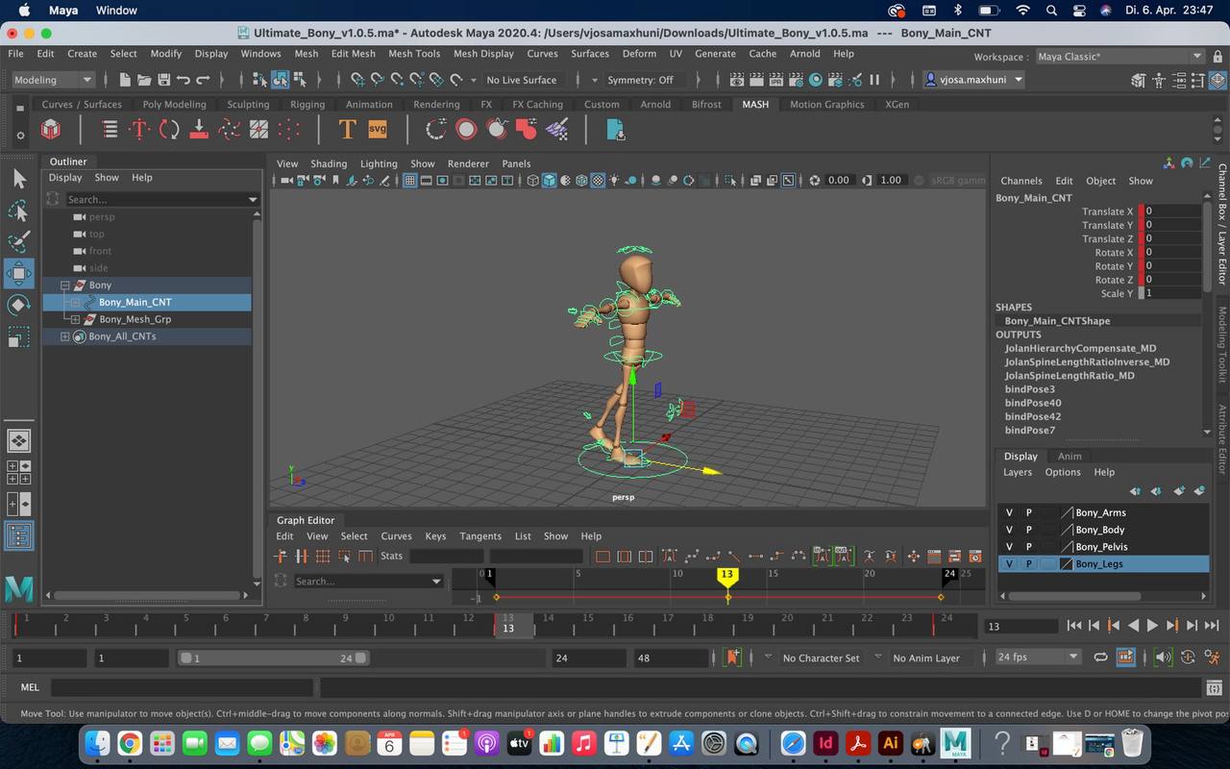The image size is (1230, 769).
Task: Open the 24 fps frame rate dropdown
Action: tap(1038, 657)
